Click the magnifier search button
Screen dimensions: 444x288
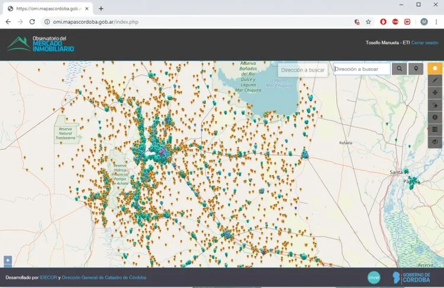coord(399,69)
